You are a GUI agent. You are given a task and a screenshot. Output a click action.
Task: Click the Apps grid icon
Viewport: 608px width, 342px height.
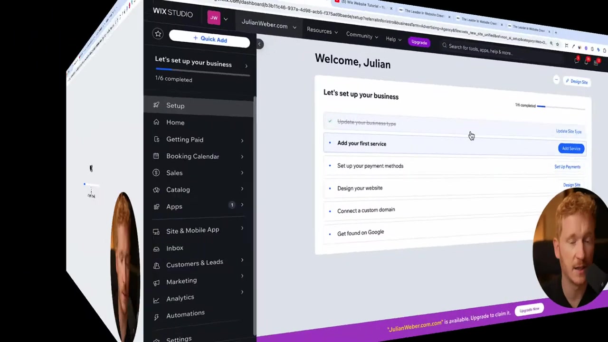156,206
